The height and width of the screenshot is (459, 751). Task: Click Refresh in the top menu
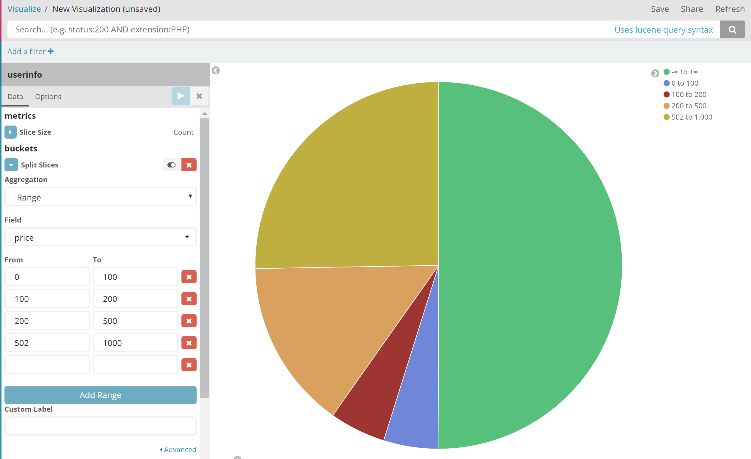pos(730,9)
